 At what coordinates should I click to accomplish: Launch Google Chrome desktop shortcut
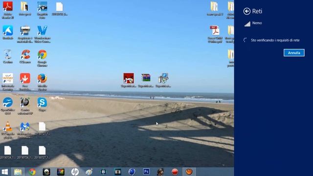42,58
